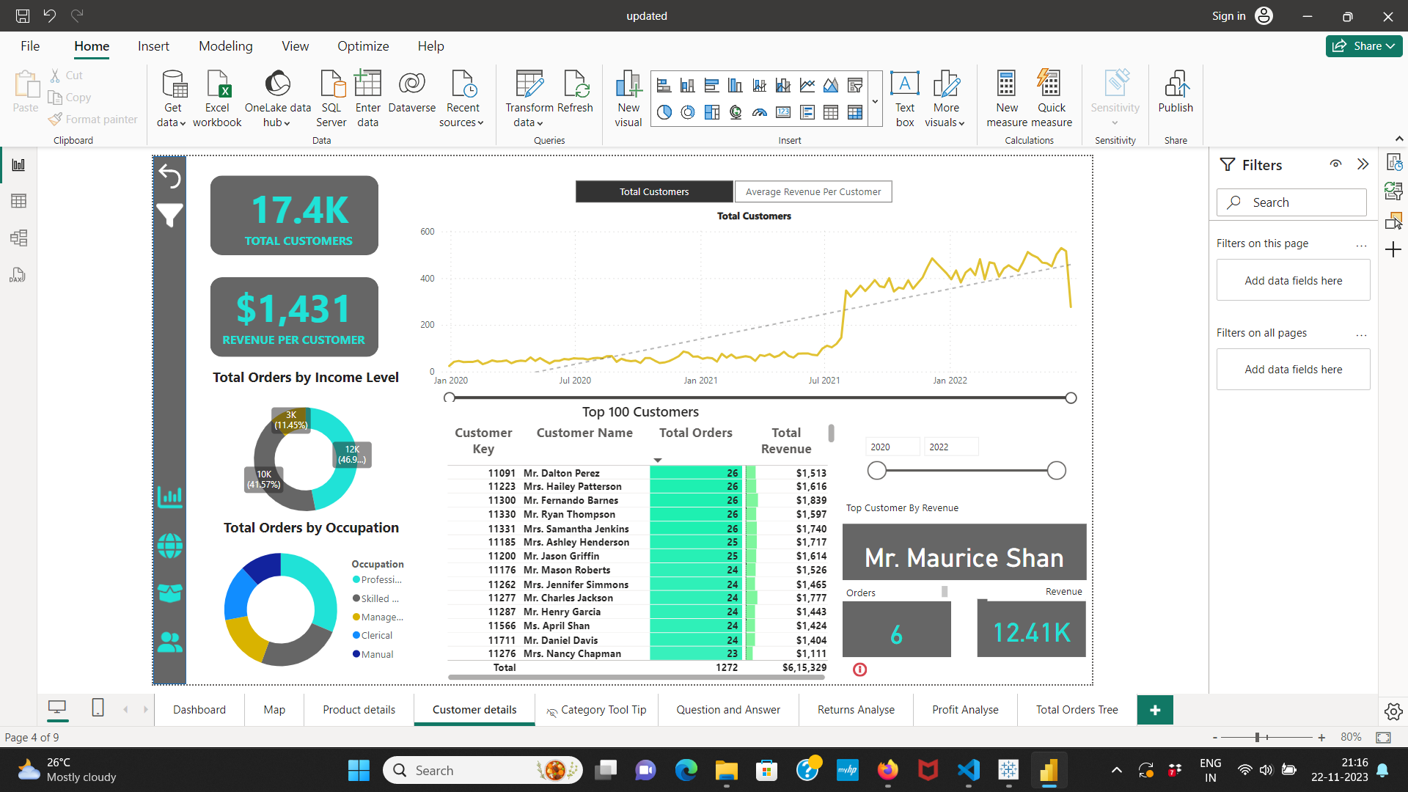Switch to the Insert ribbon tab

[153, 45]
